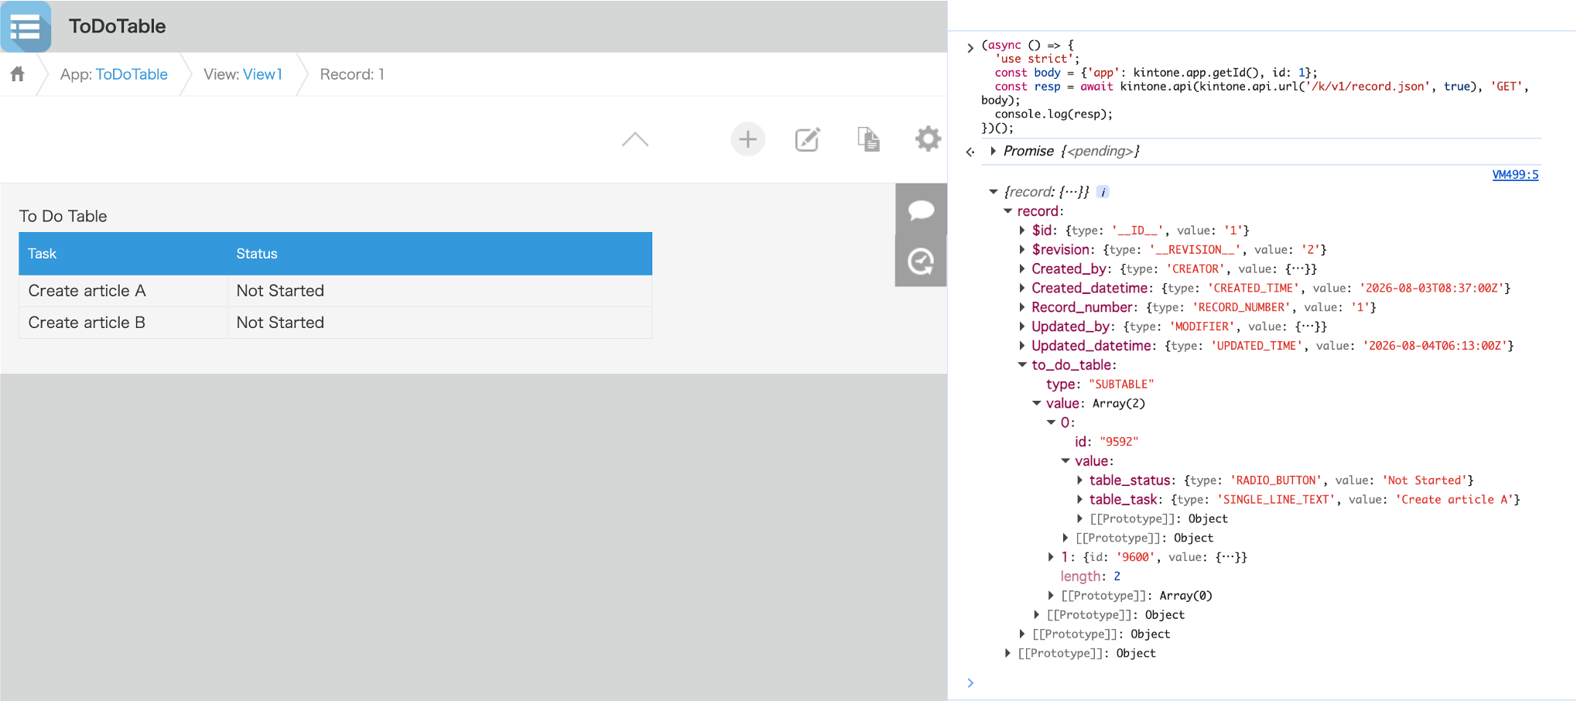The image size is (1577, 701).
Task: Click the ToDoTable app title text
Action: point(118,26)
